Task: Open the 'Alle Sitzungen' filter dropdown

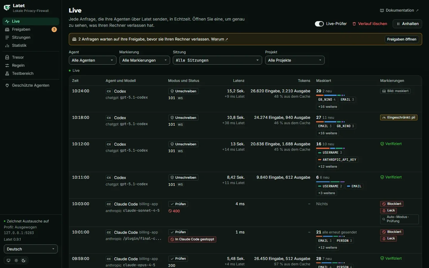Action: coord(217,60)
